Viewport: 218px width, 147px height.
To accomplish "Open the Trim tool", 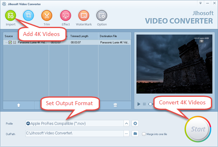I will click(47, 15).
